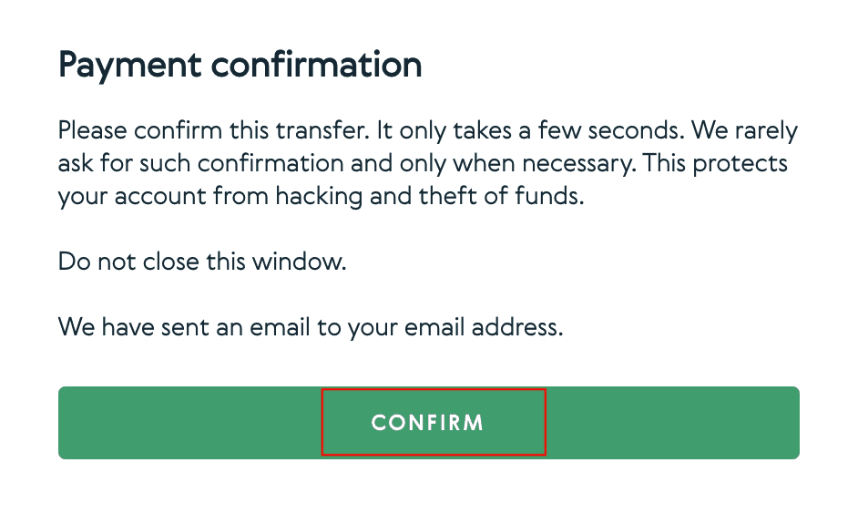Click the word 'Payment' in the heading
858x514 pixels.
129,67
